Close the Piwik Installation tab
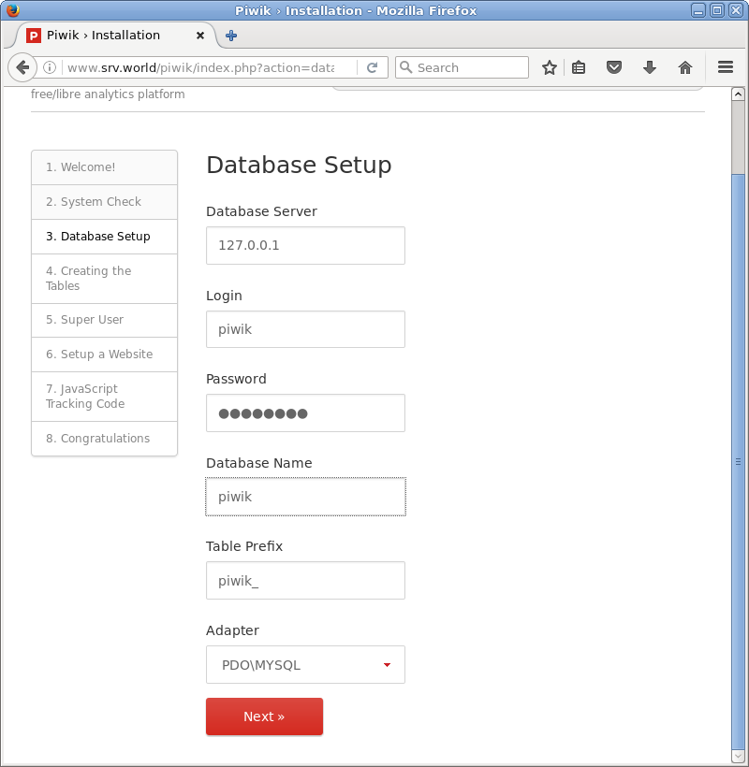 click(x=200, y=36)
